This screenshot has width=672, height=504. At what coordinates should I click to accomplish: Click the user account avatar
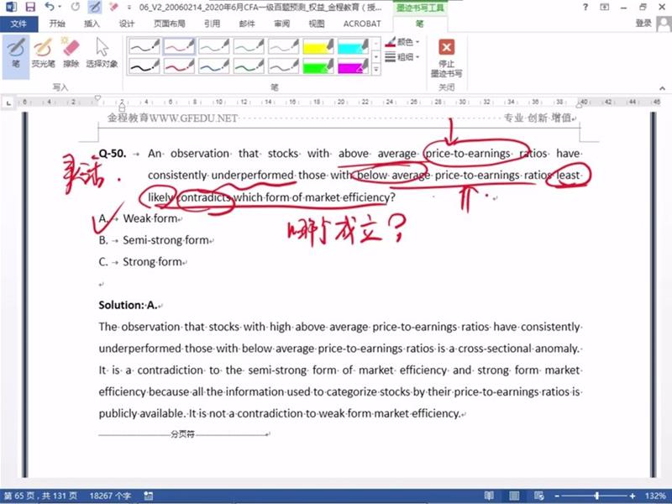(x=664, y=24)
